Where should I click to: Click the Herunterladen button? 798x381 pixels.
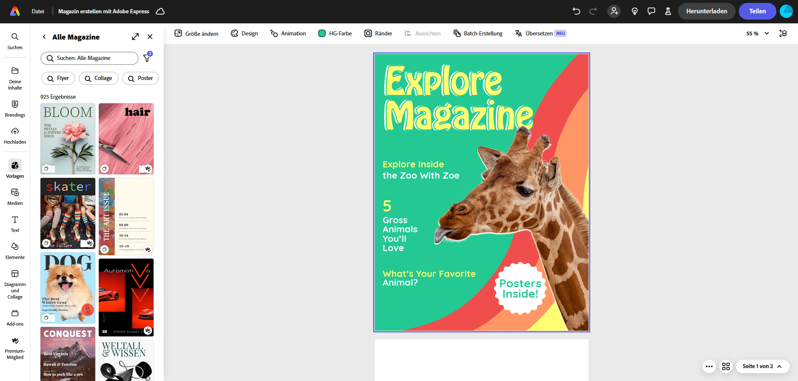(x=706, y=11)
